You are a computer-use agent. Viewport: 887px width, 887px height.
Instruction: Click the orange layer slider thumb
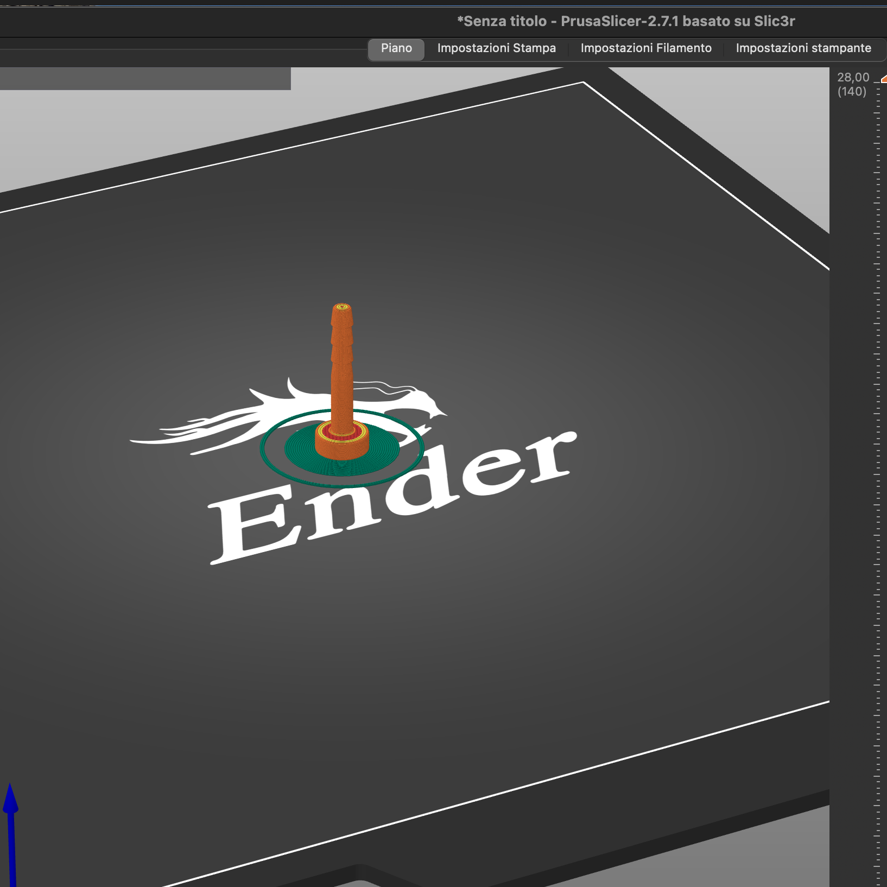[884, 80]
